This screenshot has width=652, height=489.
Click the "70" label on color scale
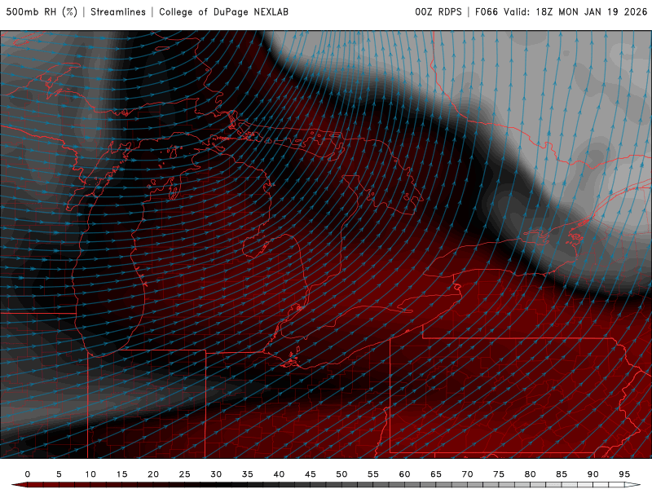pyautogui.click(x=467, y=474)
